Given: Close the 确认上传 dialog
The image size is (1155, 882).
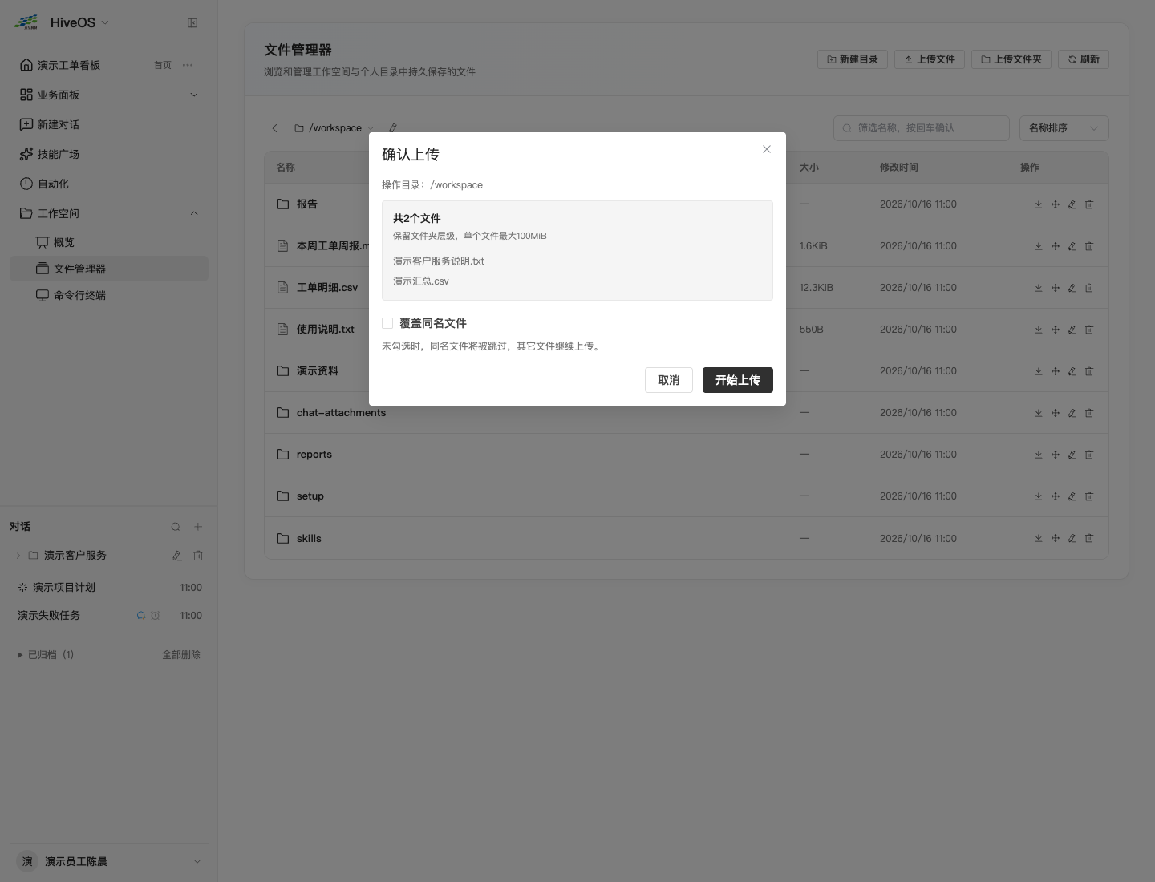Looking at the screenshot, I should [x=767, y=149].
